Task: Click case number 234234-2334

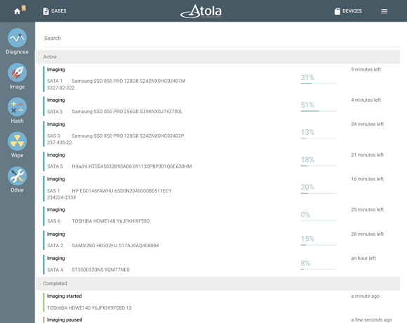Action: (61, 197)
